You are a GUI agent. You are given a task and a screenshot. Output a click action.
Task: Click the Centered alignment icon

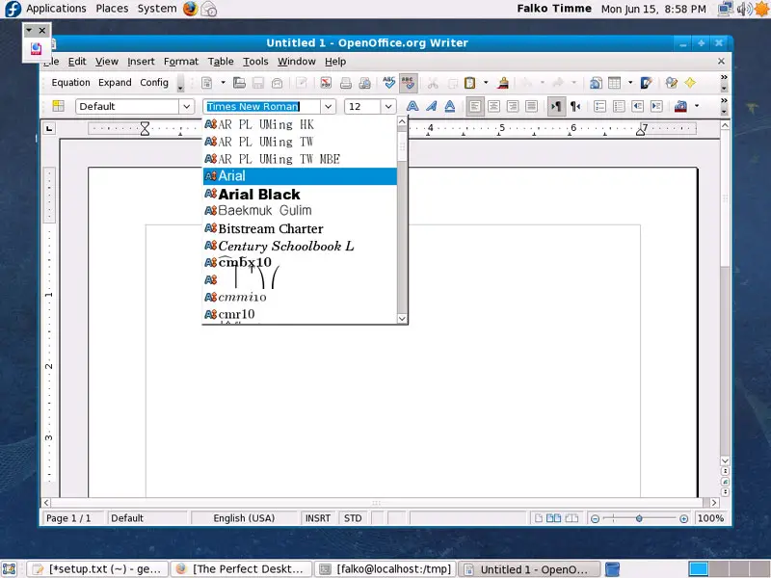tap(493, 106)
